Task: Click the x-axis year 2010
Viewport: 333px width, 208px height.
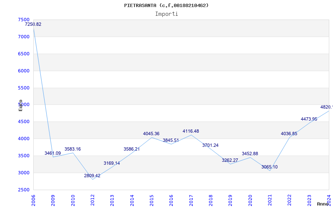Action: click(x=73, y=201)
